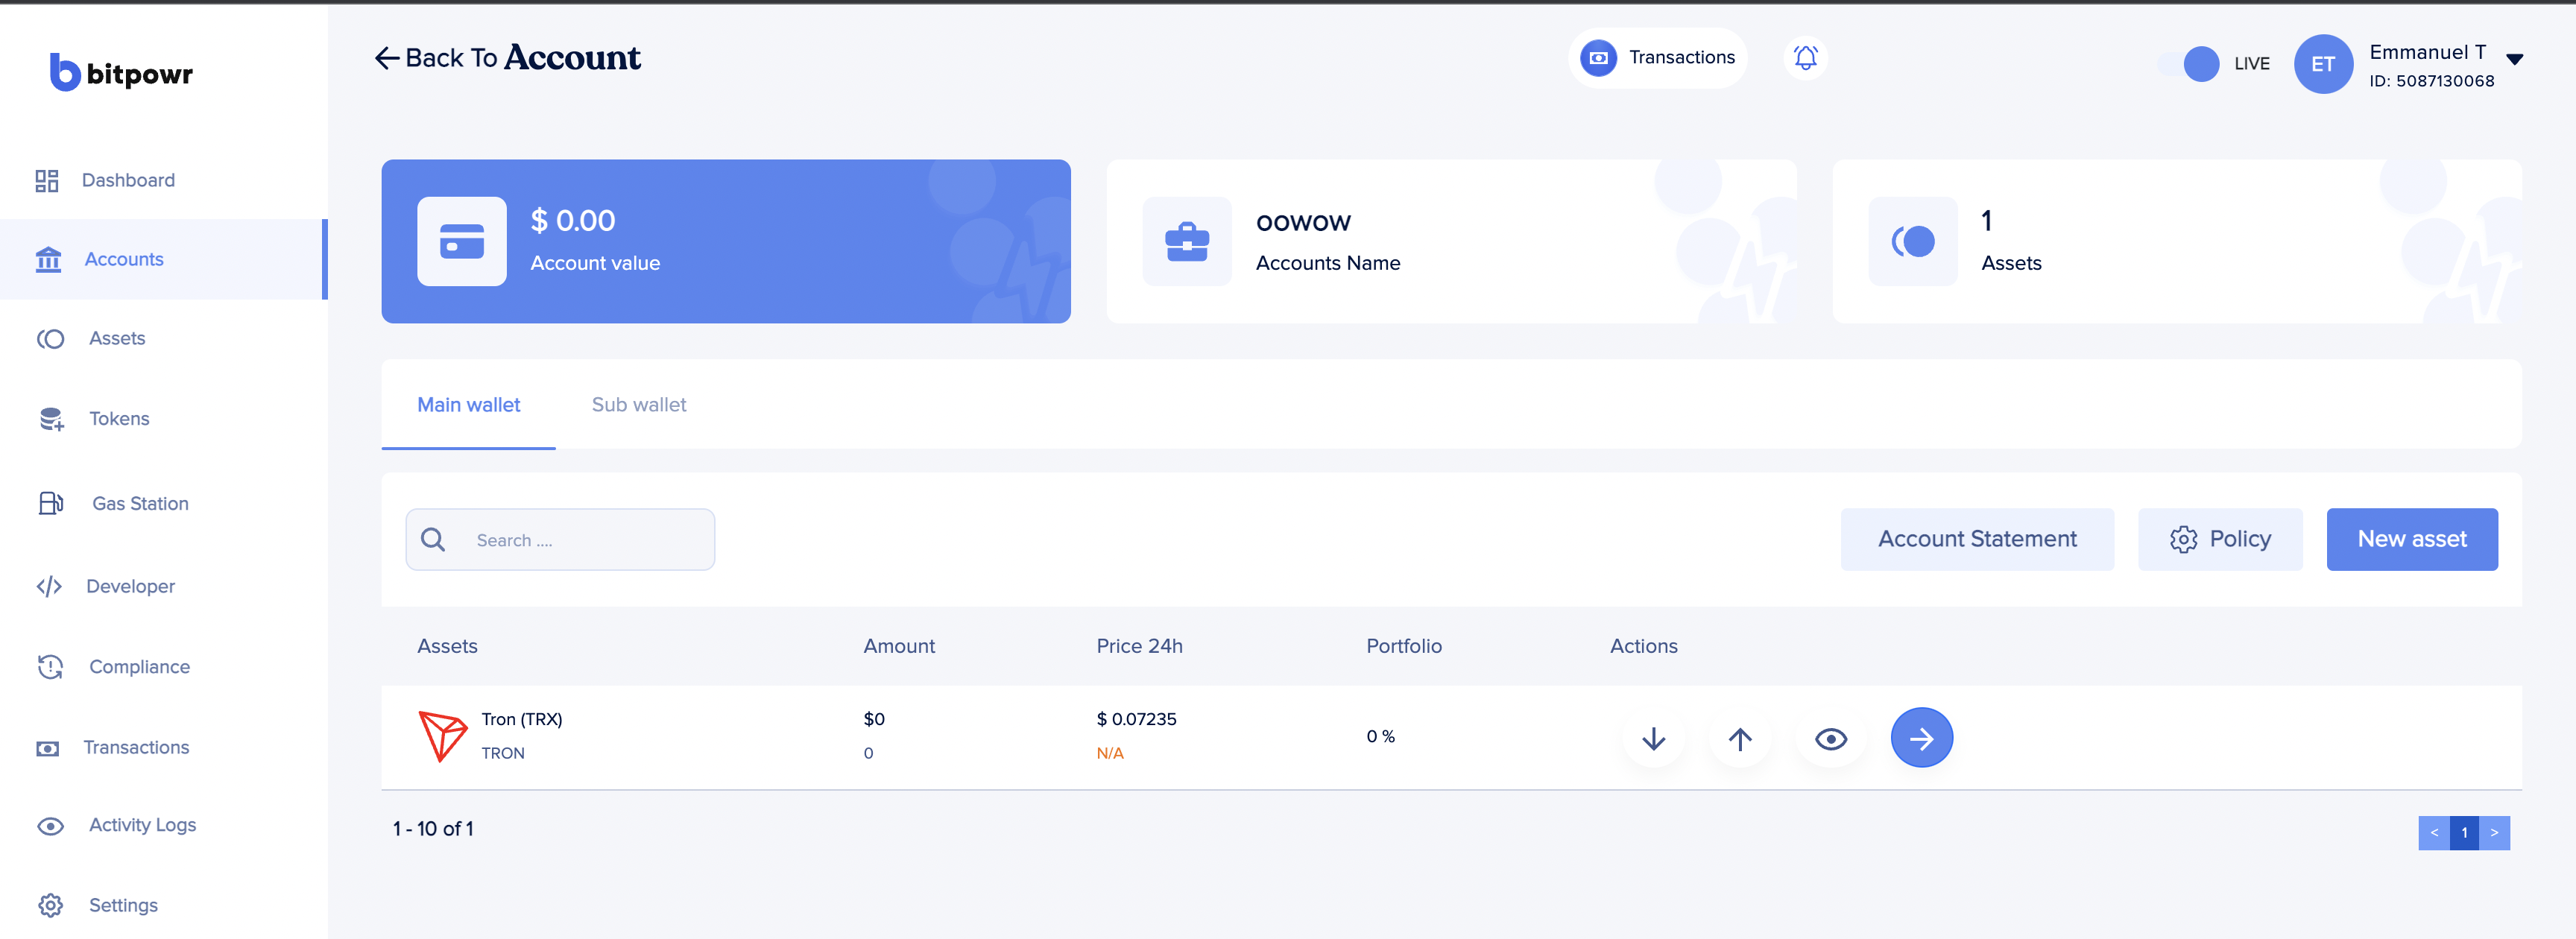
Task: Click the Tron asset deposit down-arrow icon
Action: [x=1654, y=739]
